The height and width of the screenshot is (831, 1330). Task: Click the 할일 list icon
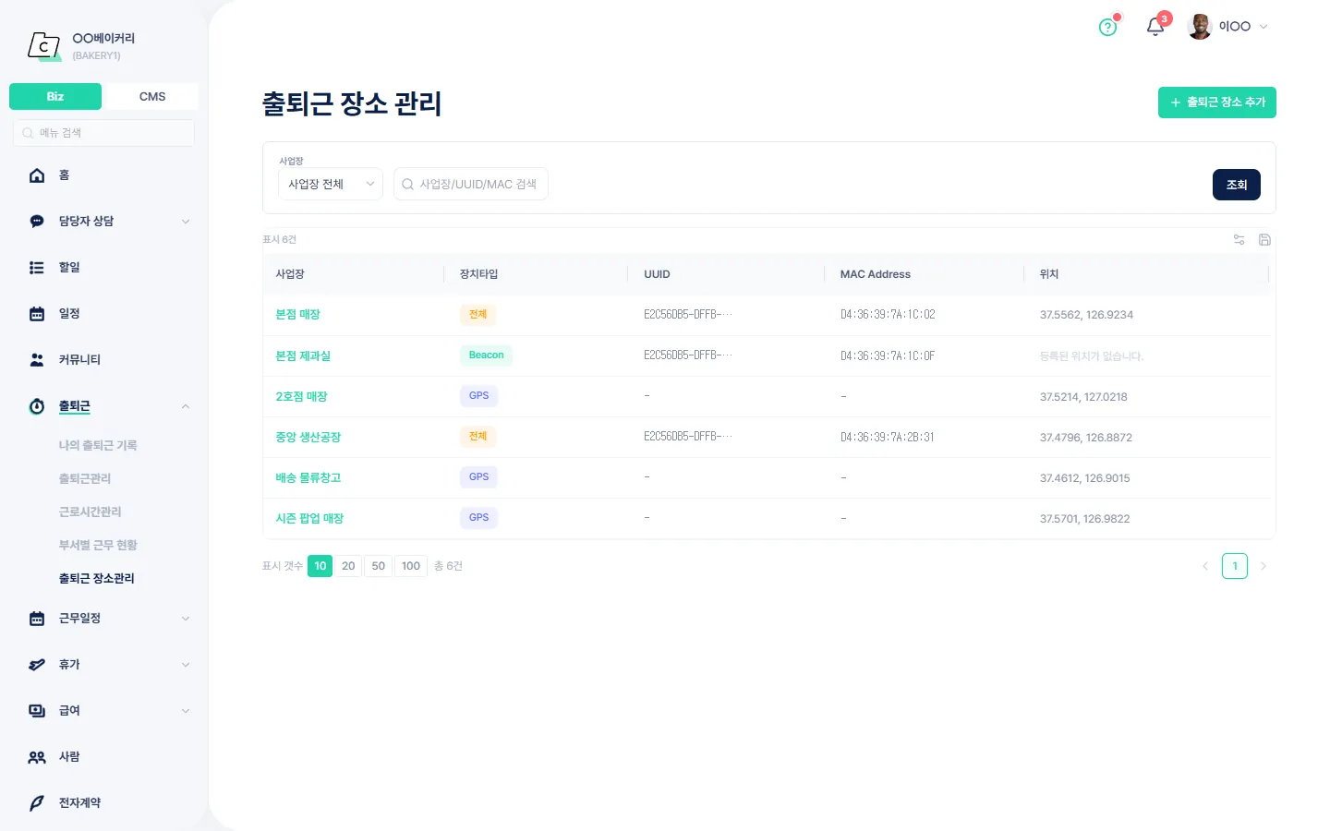(37, 268)
